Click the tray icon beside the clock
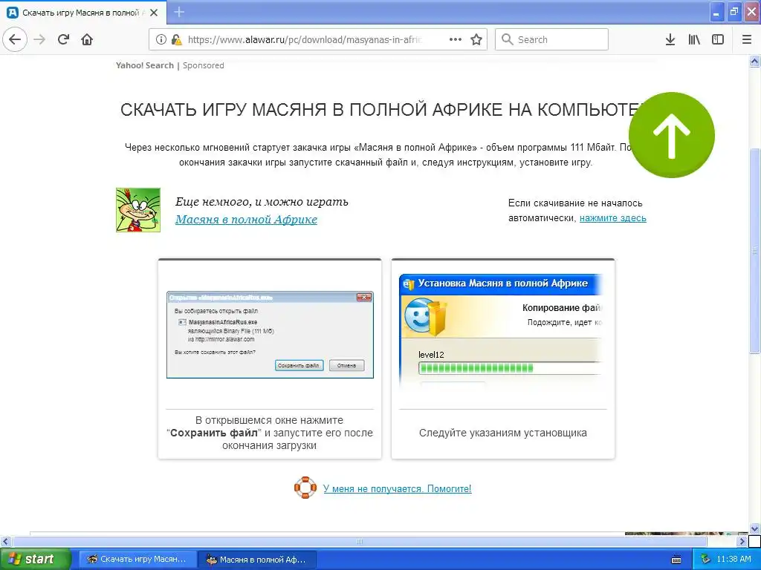The height and width of the screenshot is (570, 761). point(705,560)
